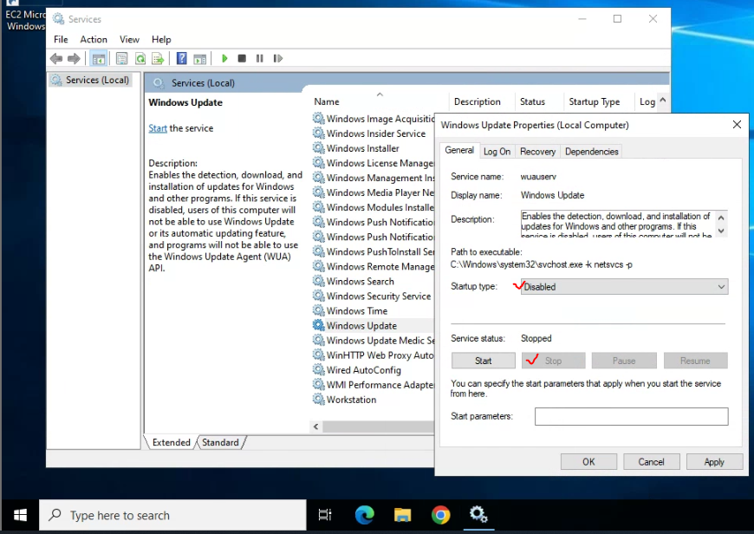Open the Action menu

coord(94,40)
